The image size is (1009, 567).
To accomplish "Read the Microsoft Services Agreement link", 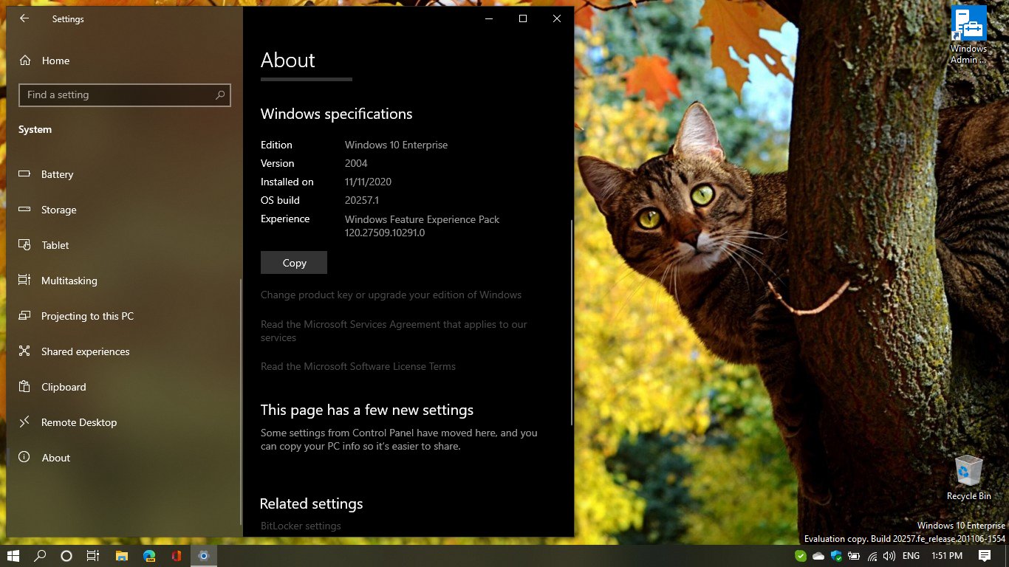I will [394, 331].
